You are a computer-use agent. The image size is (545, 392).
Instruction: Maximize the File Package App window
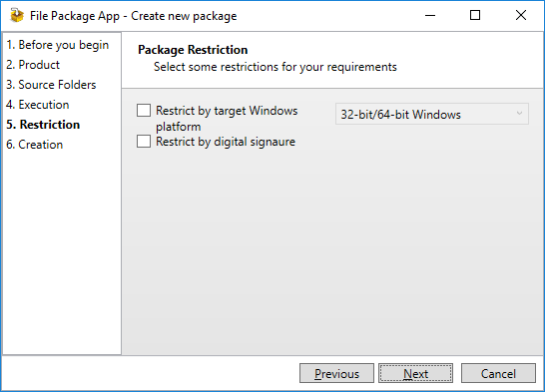[x=475, y=16]
